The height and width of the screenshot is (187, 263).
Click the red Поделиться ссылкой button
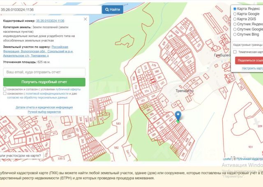coord(249,60)
